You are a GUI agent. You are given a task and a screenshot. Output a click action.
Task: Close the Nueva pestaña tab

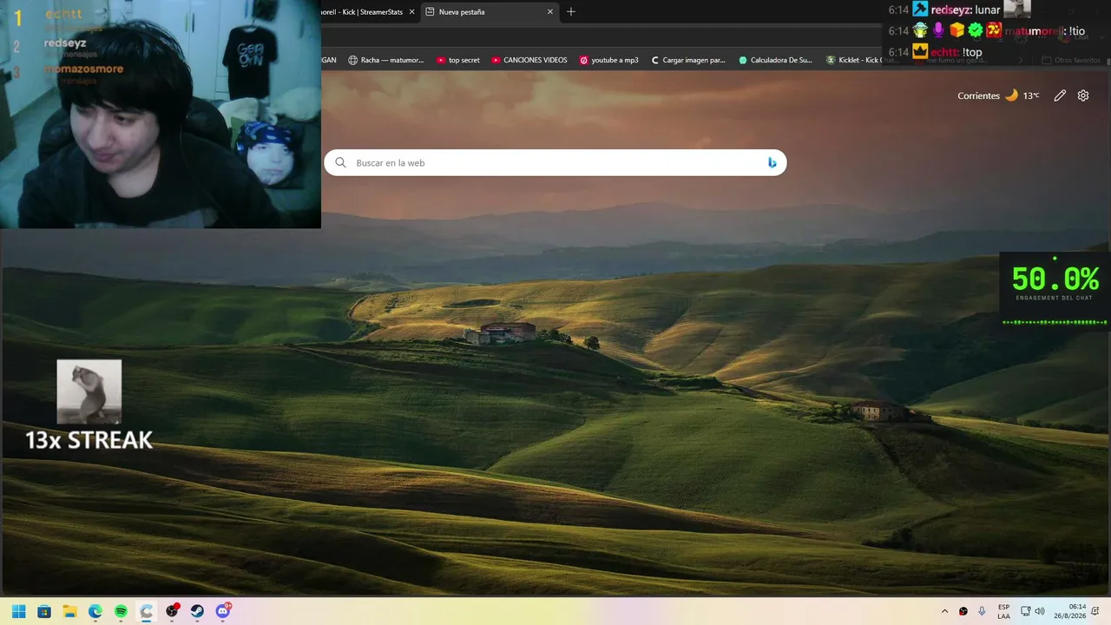(x=549, y=12)
